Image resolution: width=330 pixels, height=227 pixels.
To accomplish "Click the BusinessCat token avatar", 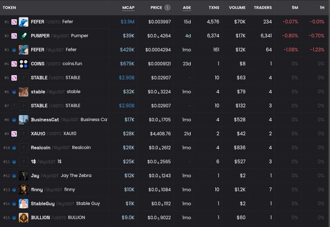I will (24, 120).
